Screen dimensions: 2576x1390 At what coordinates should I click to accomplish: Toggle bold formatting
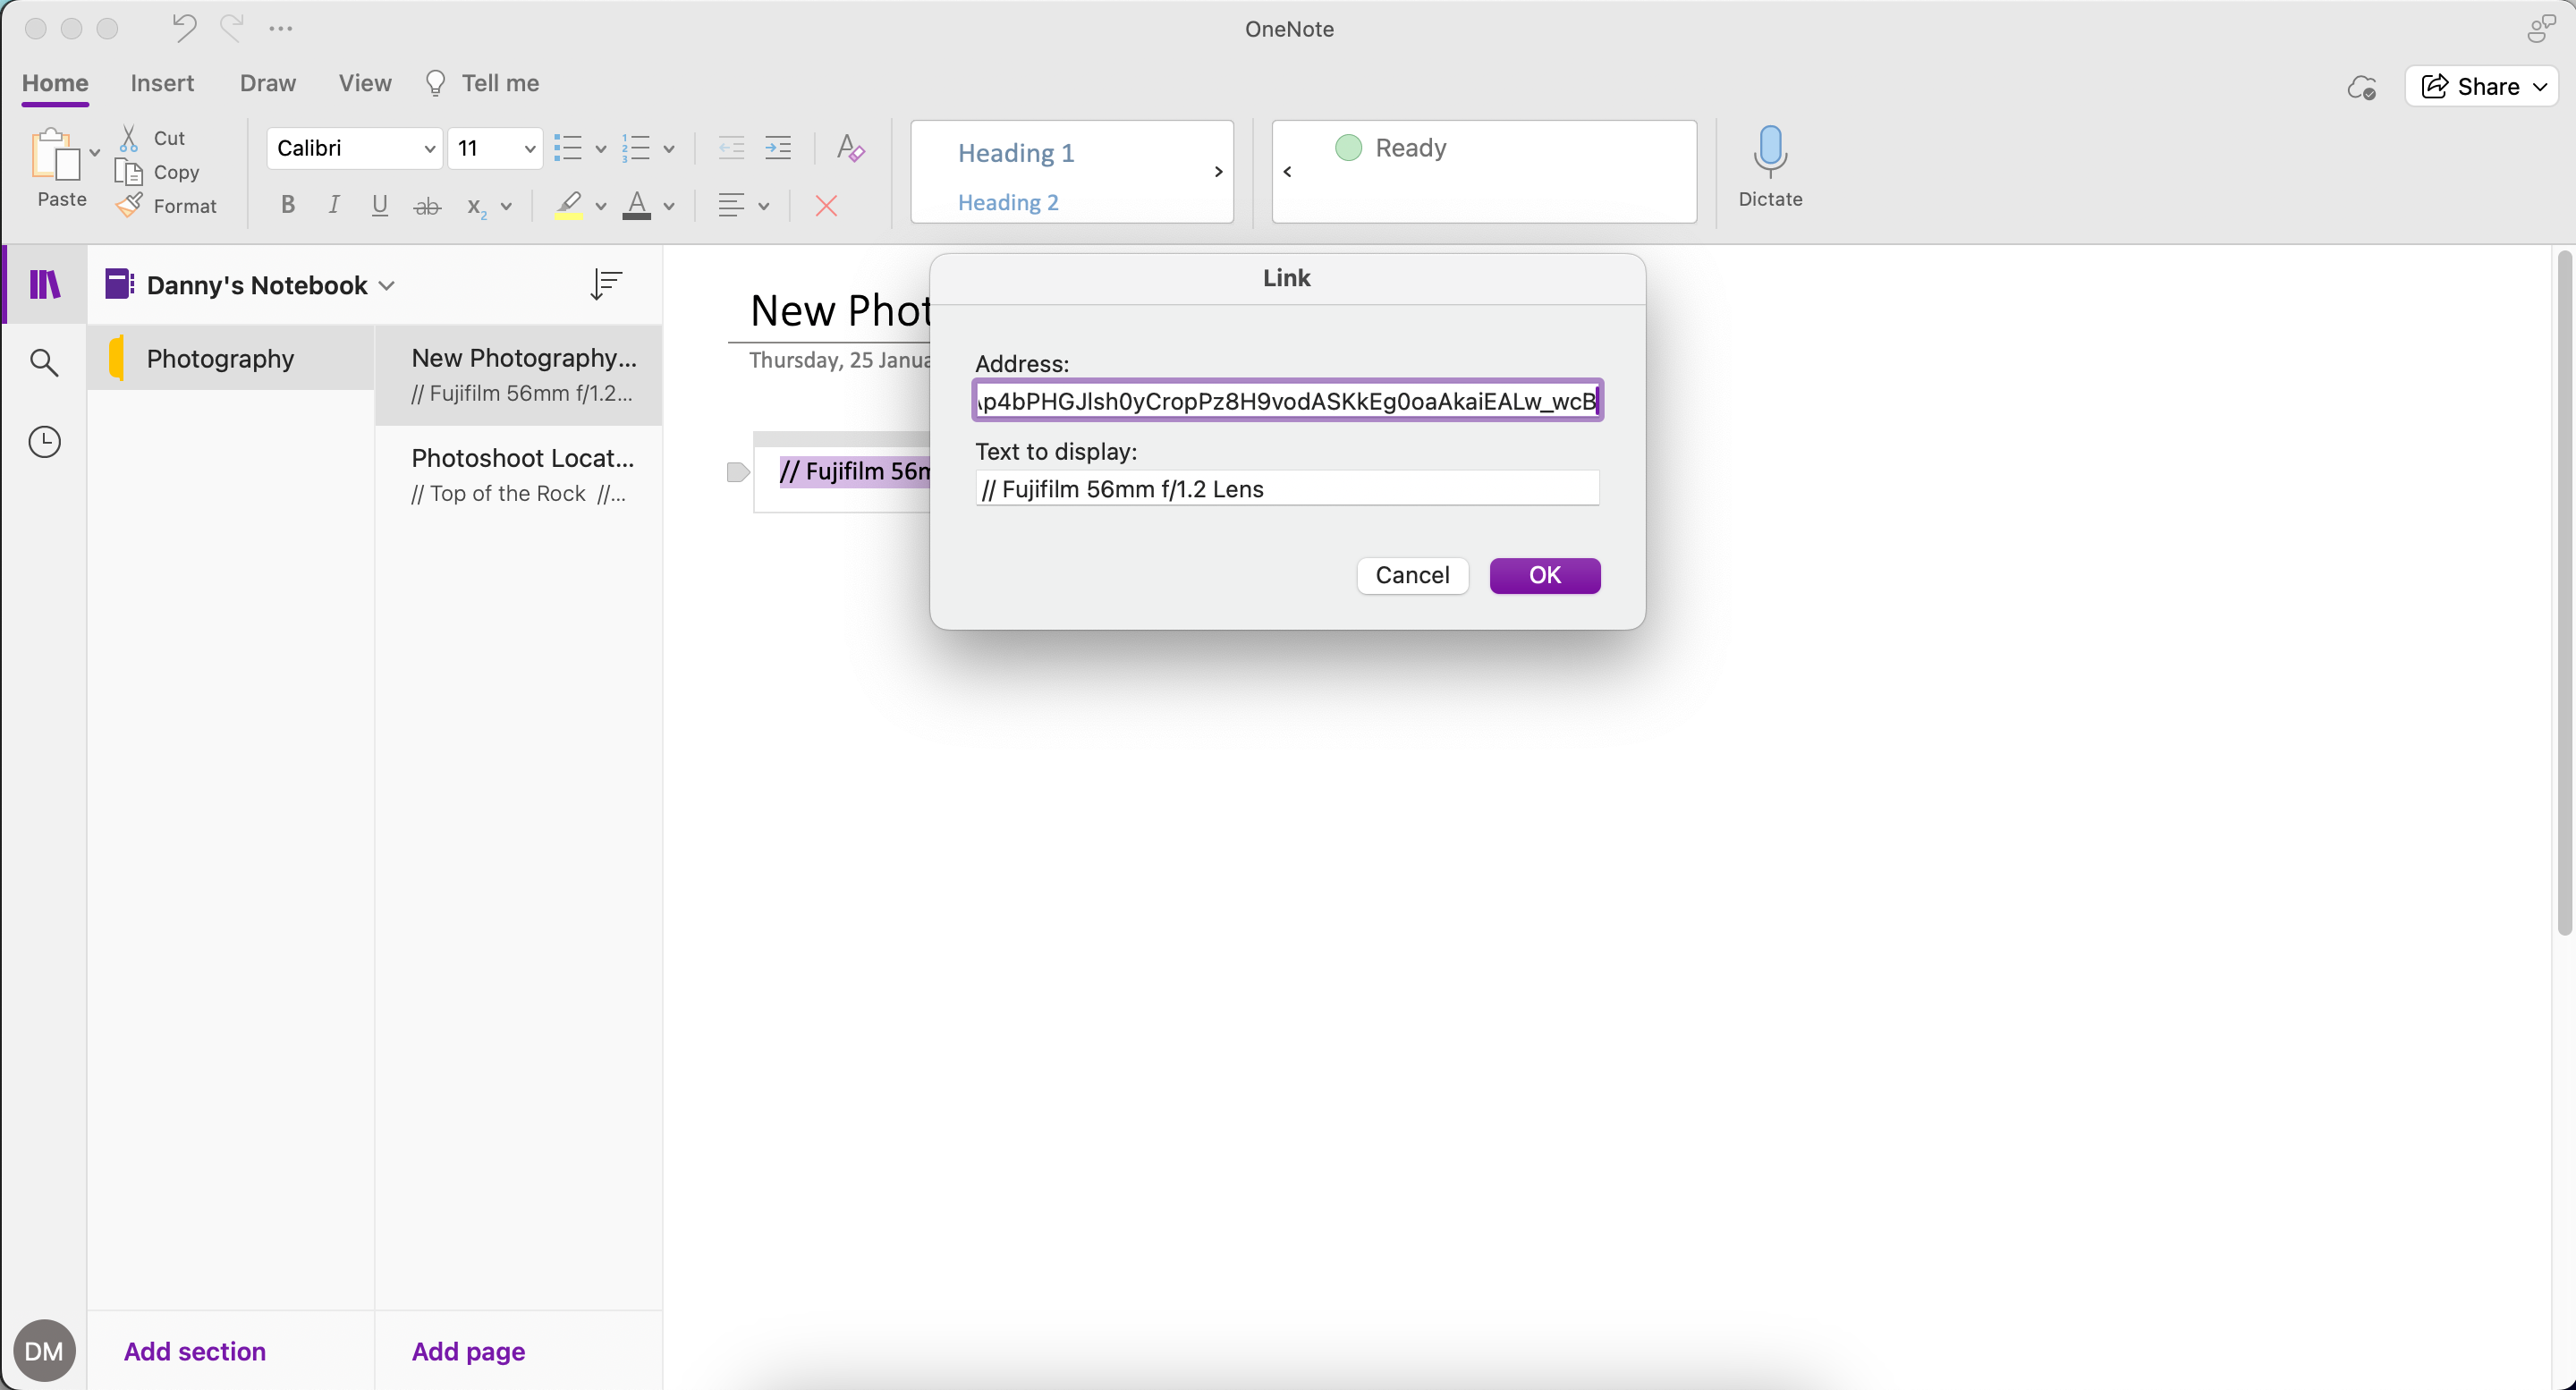point(288,206)
